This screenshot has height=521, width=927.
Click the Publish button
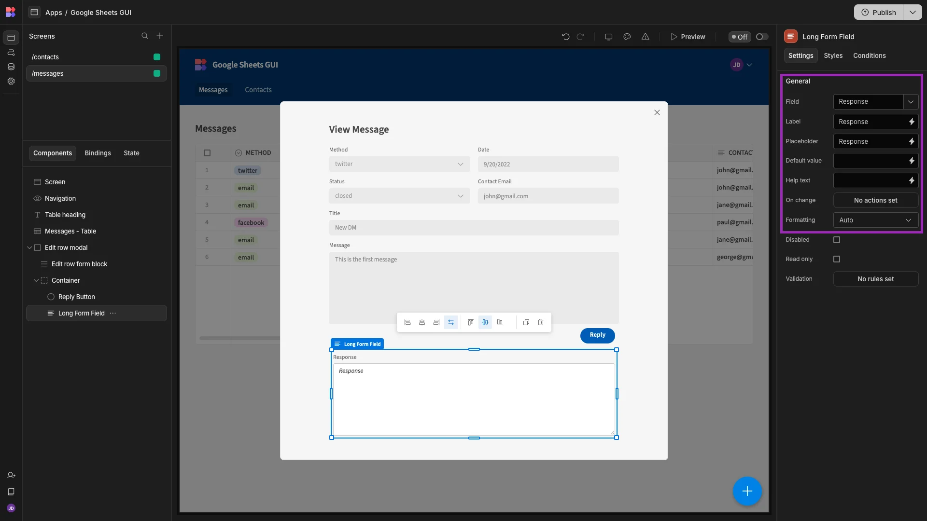point(879,13)
